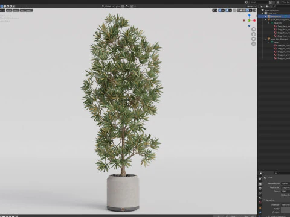Screen dimensions: 290x217
Task: Click the properties panel search field
Action: [282, 173]
